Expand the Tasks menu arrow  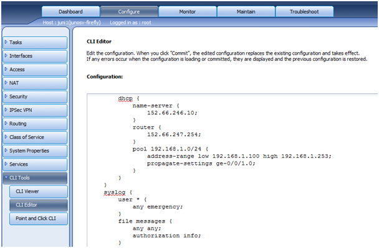(x=6, y=42)
